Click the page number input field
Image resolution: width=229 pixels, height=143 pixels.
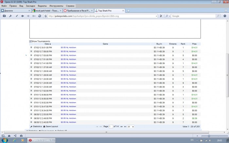111,127
